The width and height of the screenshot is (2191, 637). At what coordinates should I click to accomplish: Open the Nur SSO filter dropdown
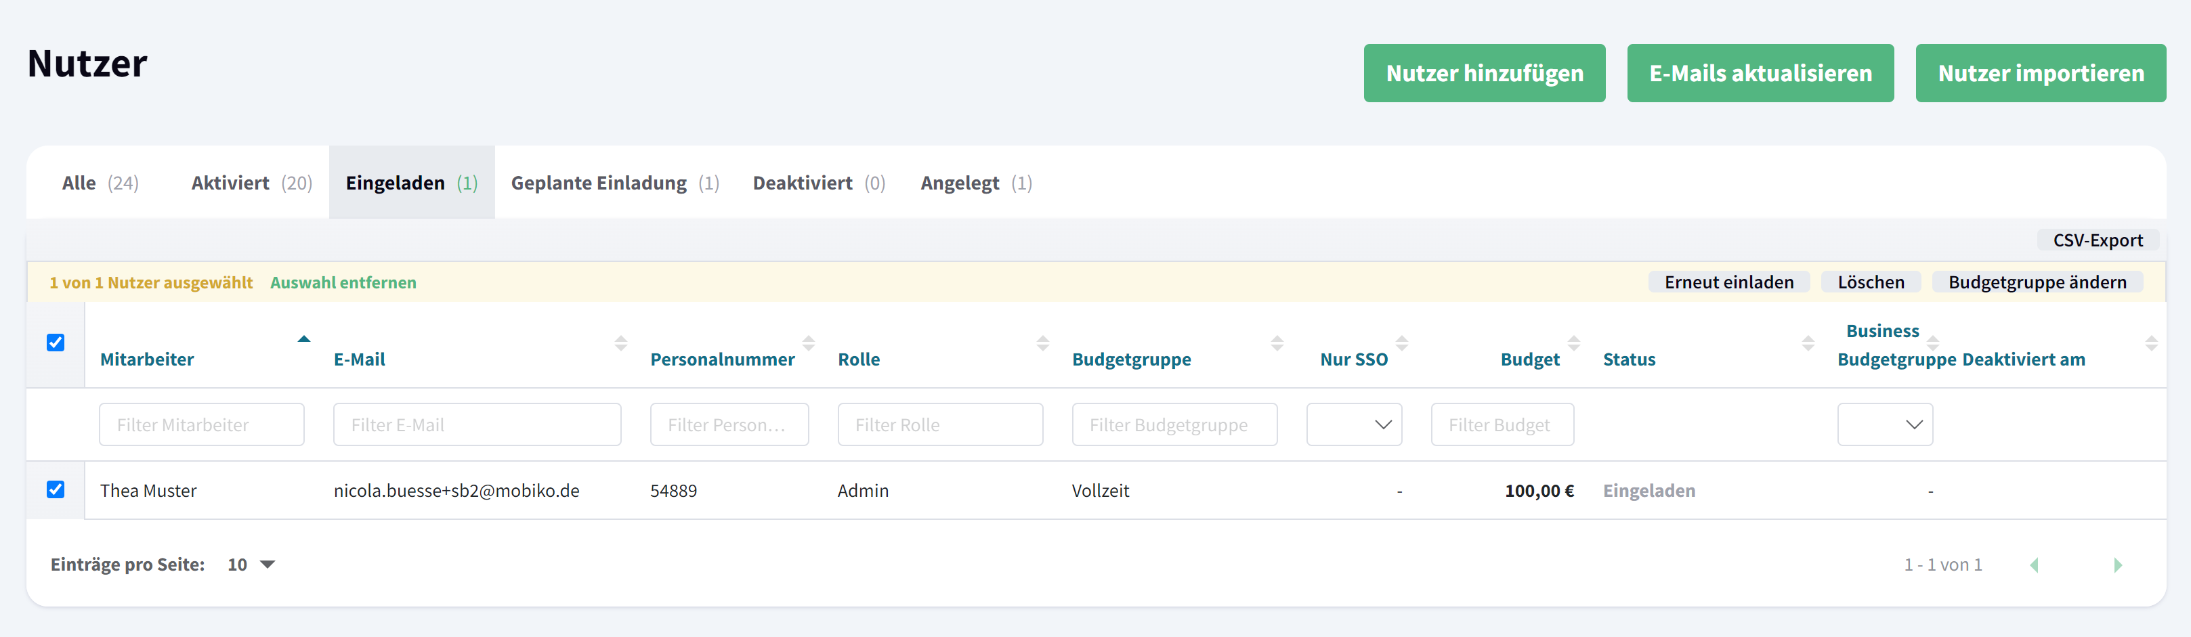click(1354, 424)
